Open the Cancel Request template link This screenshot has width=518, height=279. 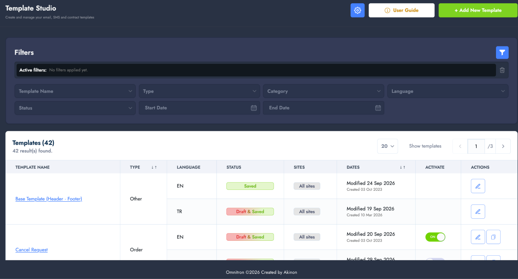click(x=31, y=250)
